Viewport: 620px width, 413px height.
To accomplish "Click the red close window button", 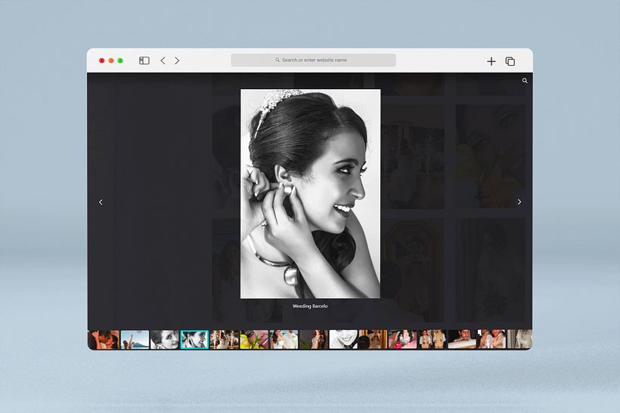I will coord(101,60).
